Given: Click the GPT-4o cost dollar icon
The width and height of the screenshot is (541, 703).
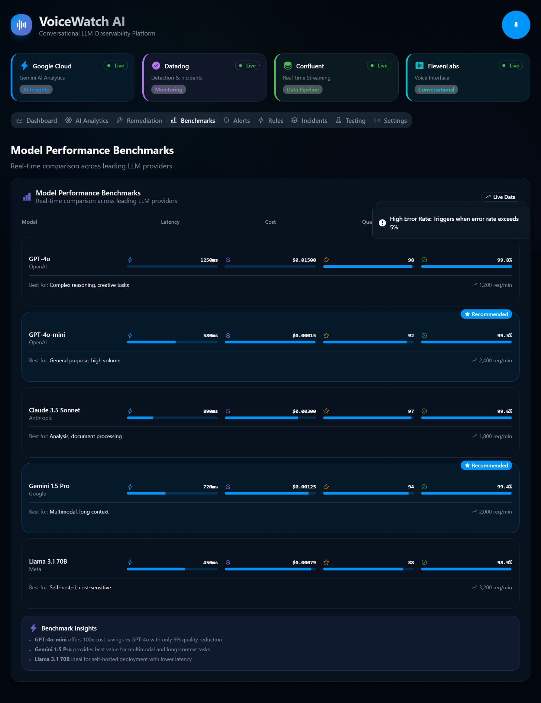Looking at the screenshot, I should tap(228, 260).
